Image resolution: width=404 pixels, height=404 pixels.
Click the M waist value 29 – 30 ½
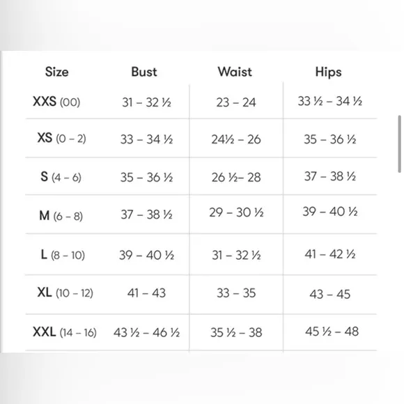tap(236, 213)
